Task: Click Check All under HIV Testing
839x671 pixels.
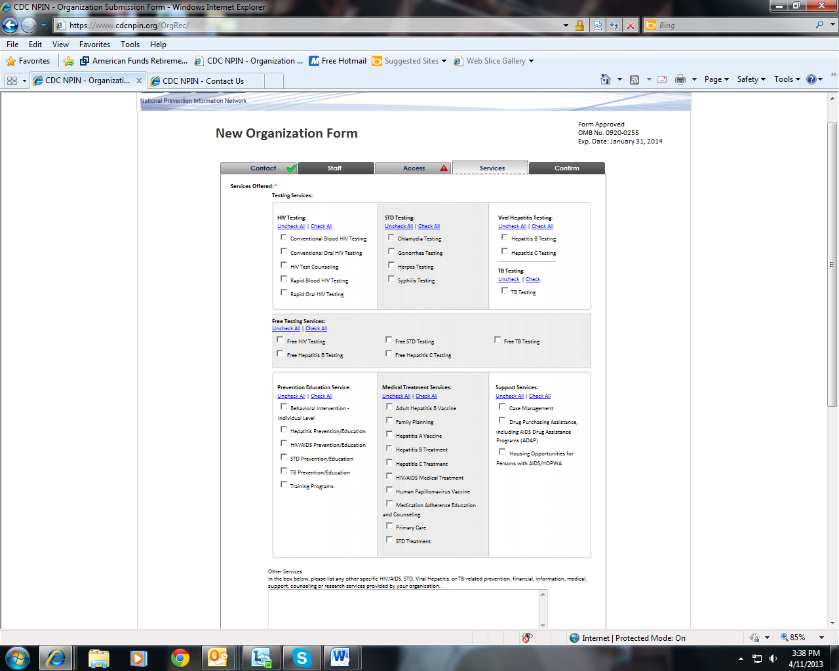Action: 321,226
